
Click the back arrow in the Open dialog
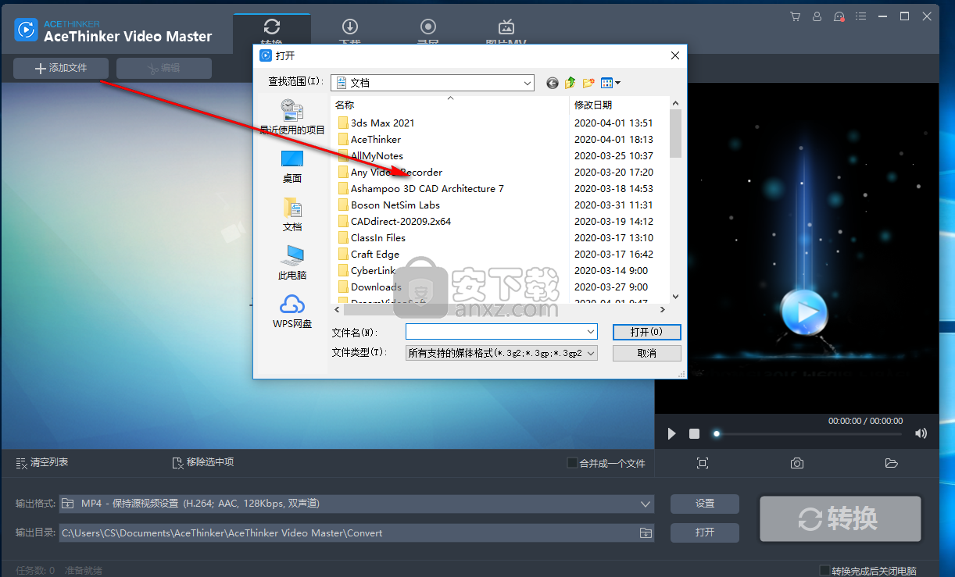[553, 82]
